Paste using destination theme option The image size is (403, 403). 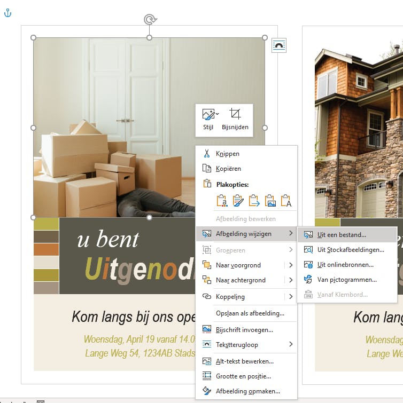(222, 201)
